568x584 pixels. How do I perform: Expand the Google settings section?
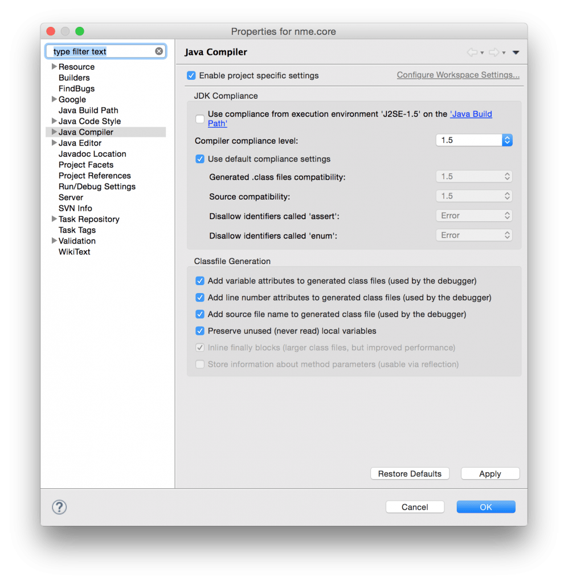(54, 99)
